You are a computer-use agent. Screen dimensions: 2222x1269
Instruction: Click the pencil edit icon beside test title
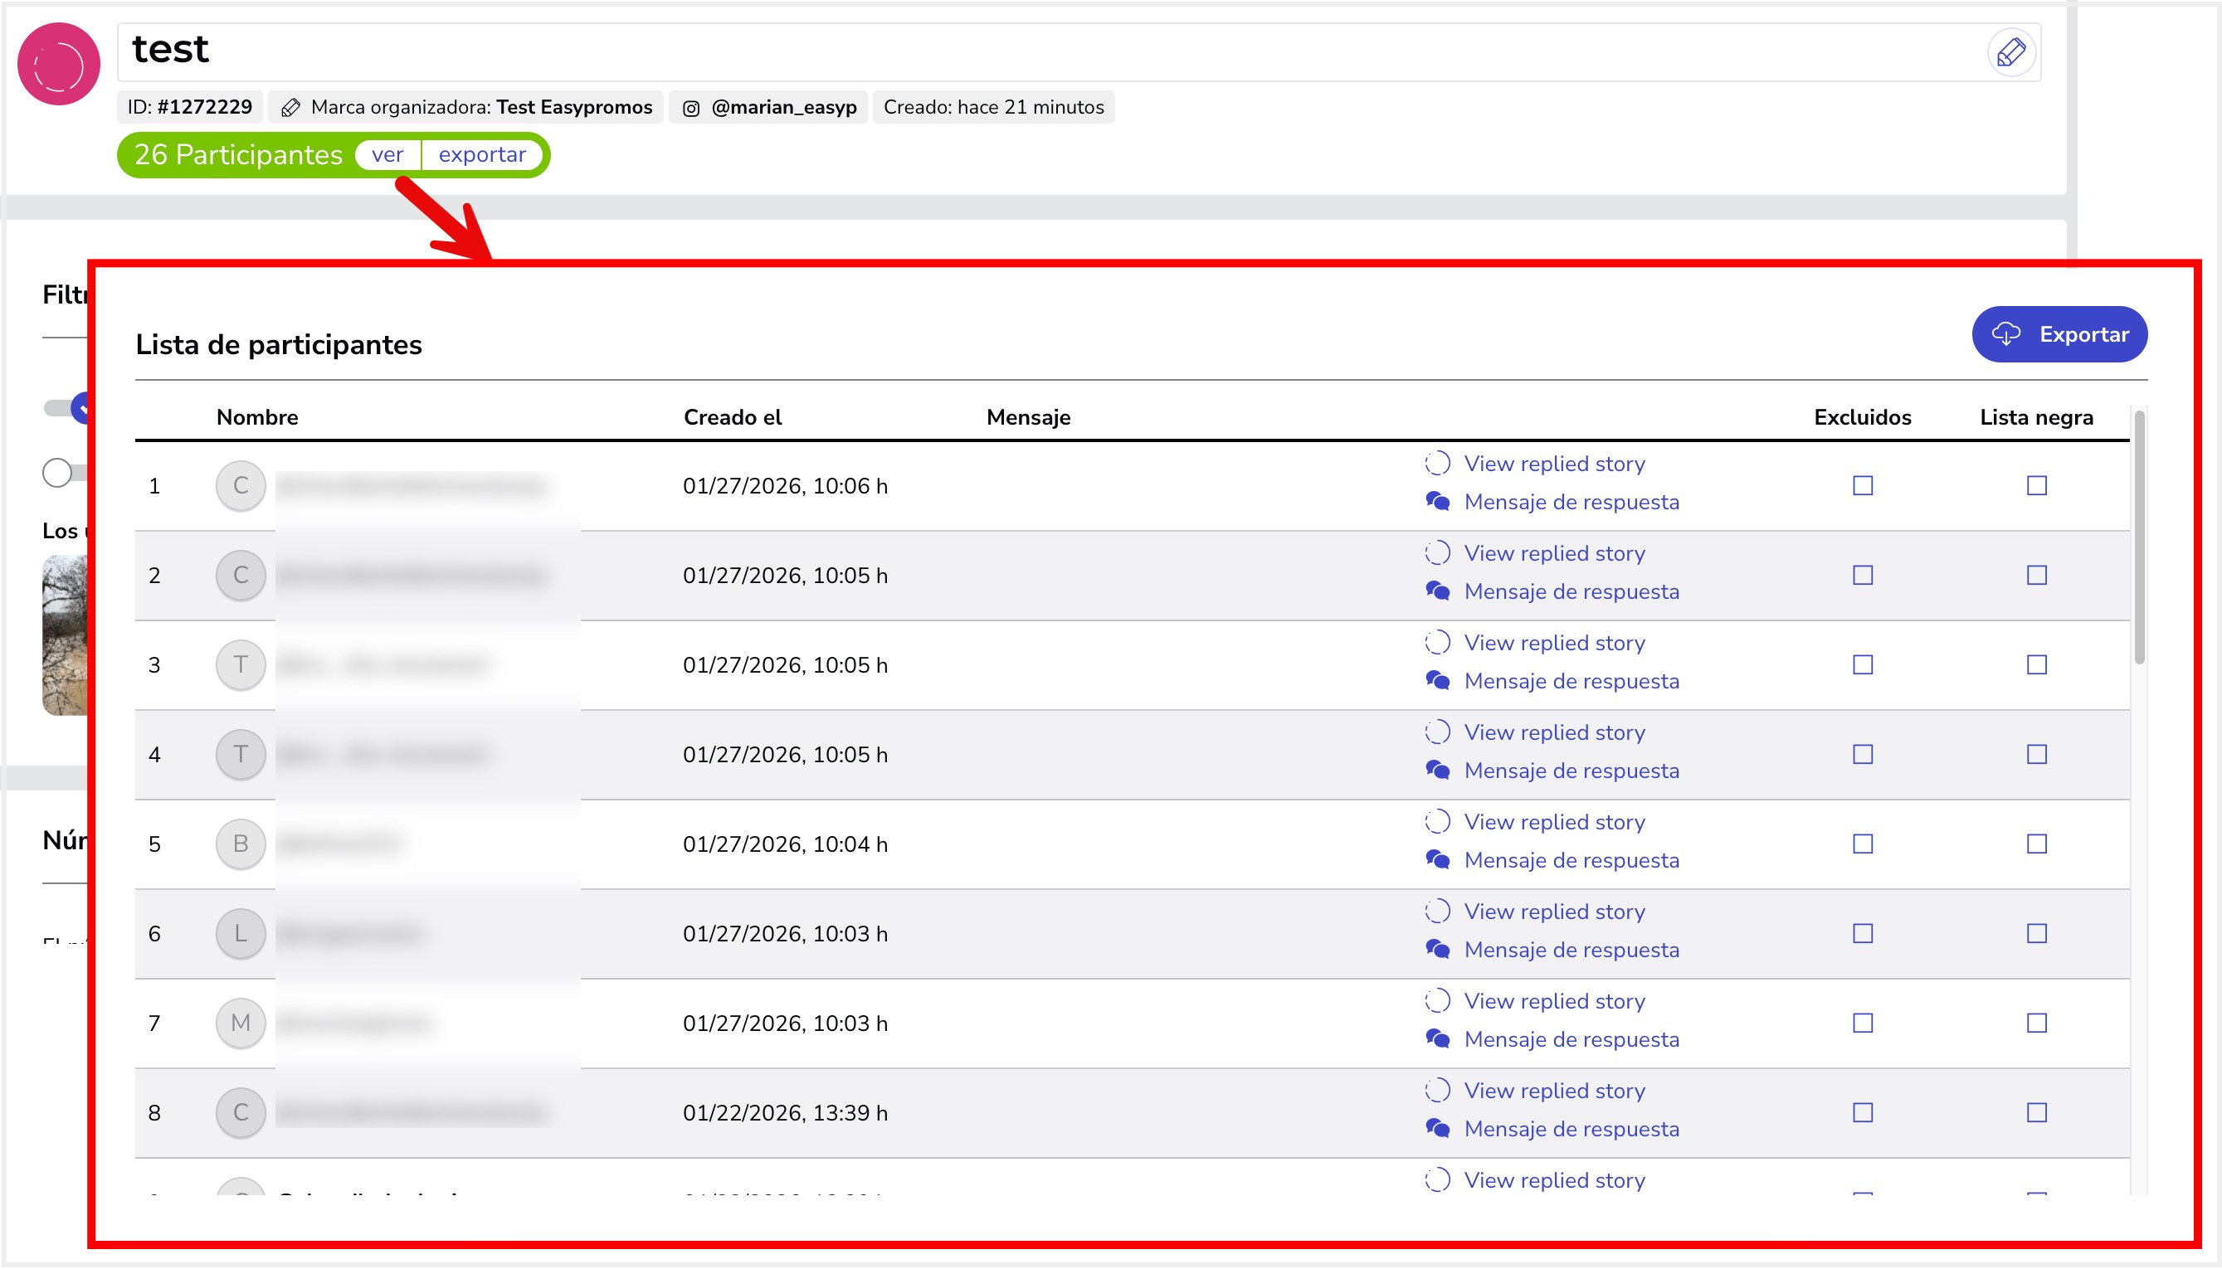pos(2010,52)
